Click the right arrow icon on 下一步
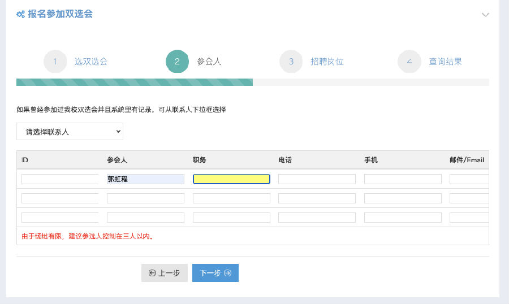The image size is (509, 304). (228, 273)
